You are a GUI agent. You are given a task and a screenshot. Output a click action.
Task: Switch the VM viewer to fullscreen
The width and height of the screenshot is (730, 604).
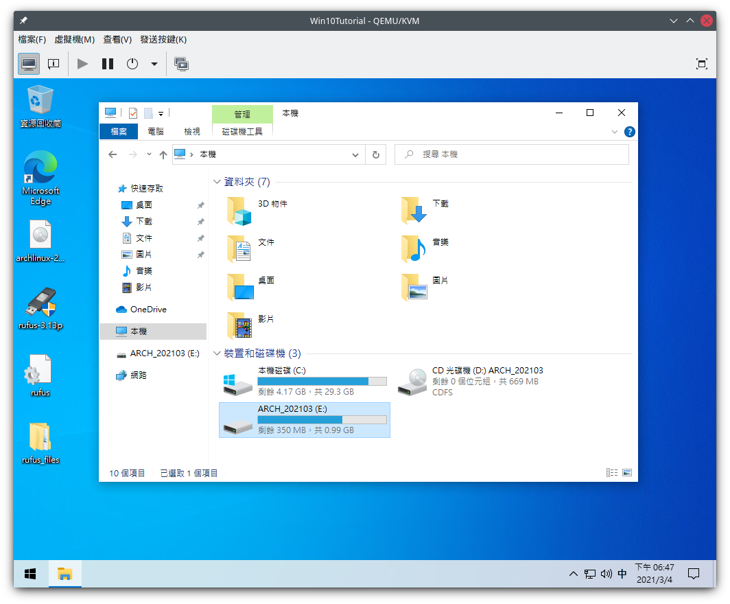click(x=702, y=64)
